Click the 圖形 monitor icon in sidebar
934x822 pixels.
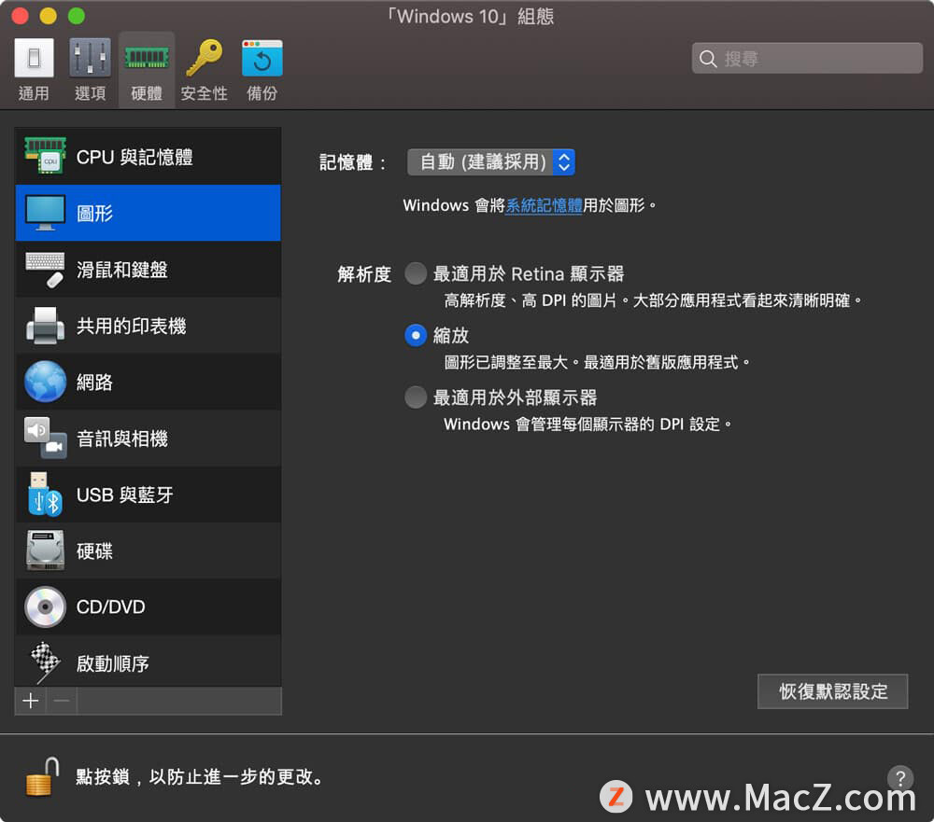point(45,213)
